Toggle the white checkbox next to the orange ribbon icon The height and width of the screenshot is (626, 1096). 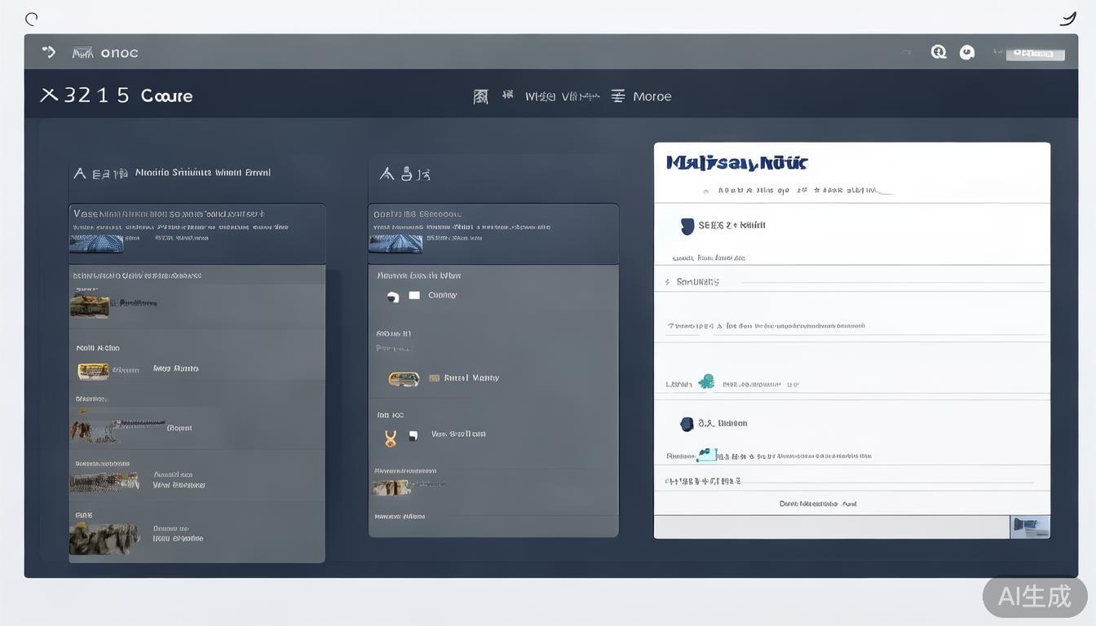click(413, 435)
